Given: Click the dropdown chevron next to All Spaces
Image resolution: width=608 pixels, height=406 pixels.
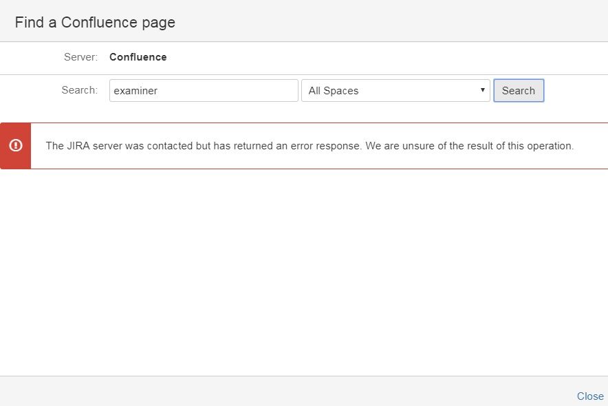Looking at the screenshot, I should 483,90.
